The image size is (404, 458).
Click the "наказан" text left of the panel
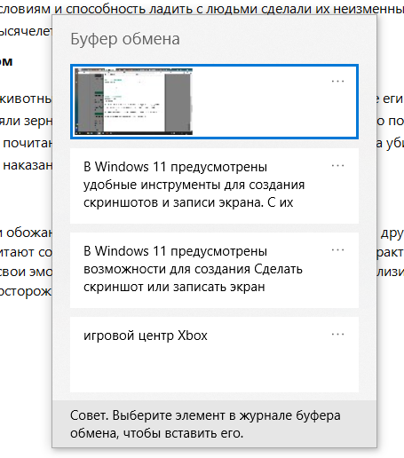click(x=28, y=165)
